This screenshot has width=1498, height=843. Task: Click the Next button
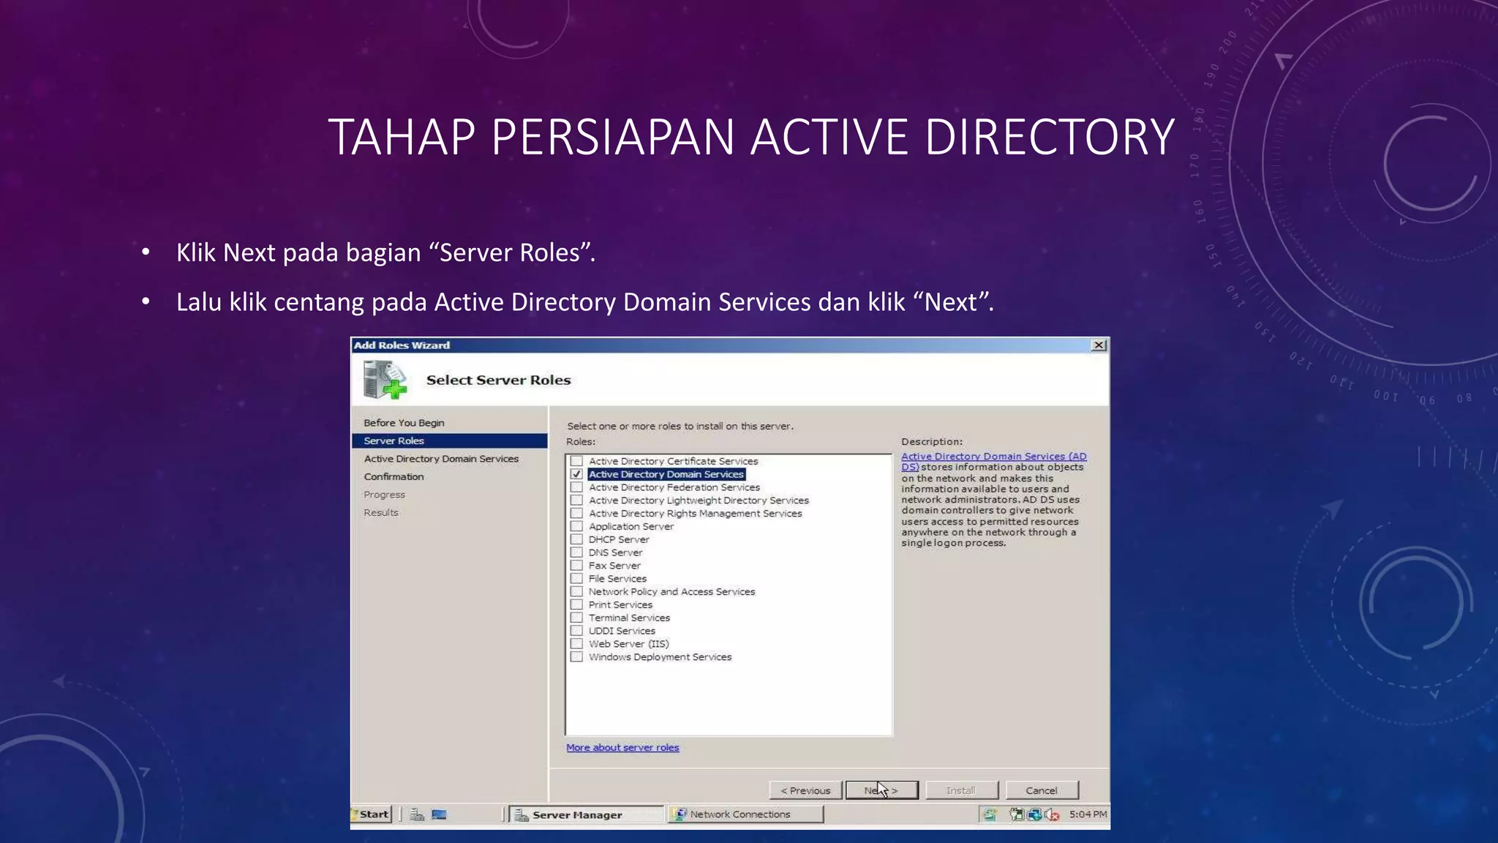click(x=881, y=790)
